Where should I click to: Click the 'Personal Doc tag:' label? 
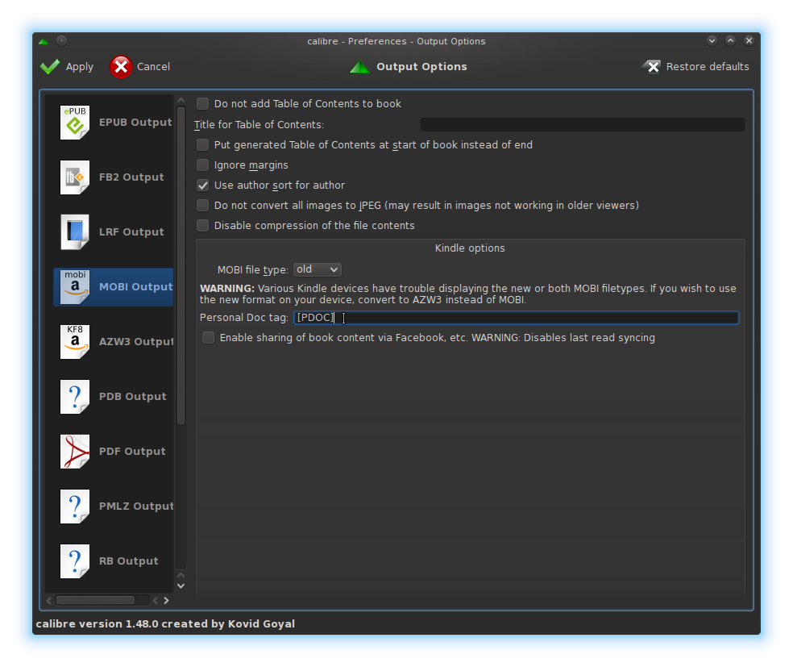244,318
